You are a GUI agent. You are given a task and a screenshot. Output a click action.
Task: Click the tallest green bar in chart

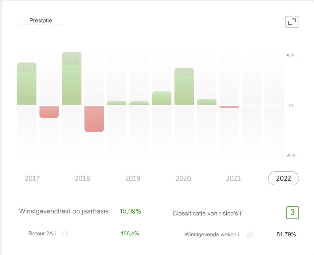click(72, 78)
